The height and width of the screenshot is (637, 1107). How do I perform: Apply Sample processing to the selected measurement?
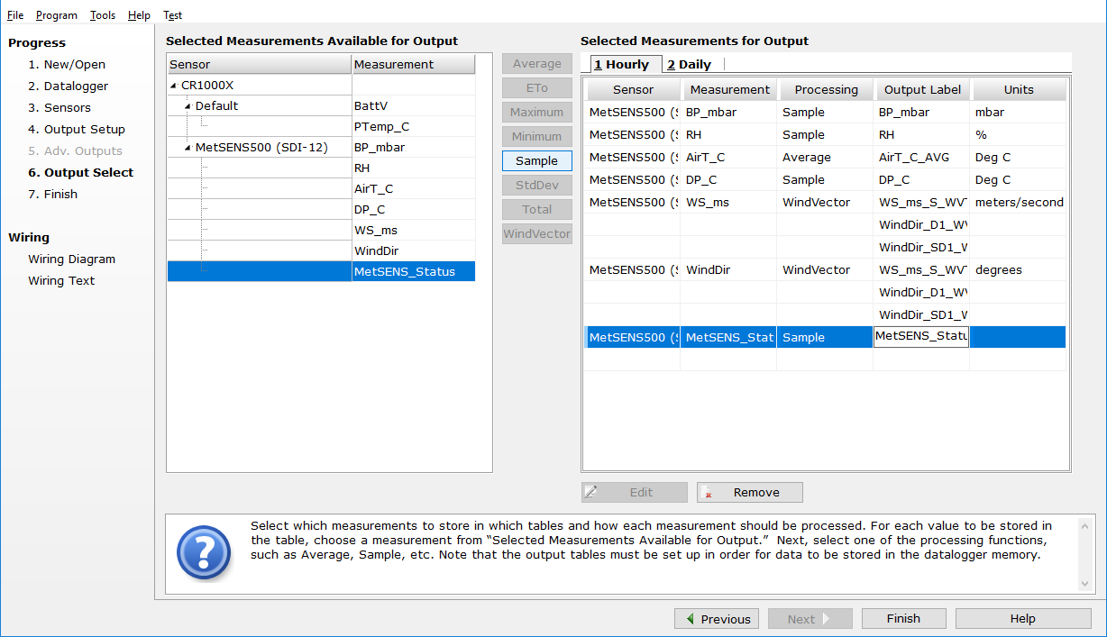click(x=536, y=161)
